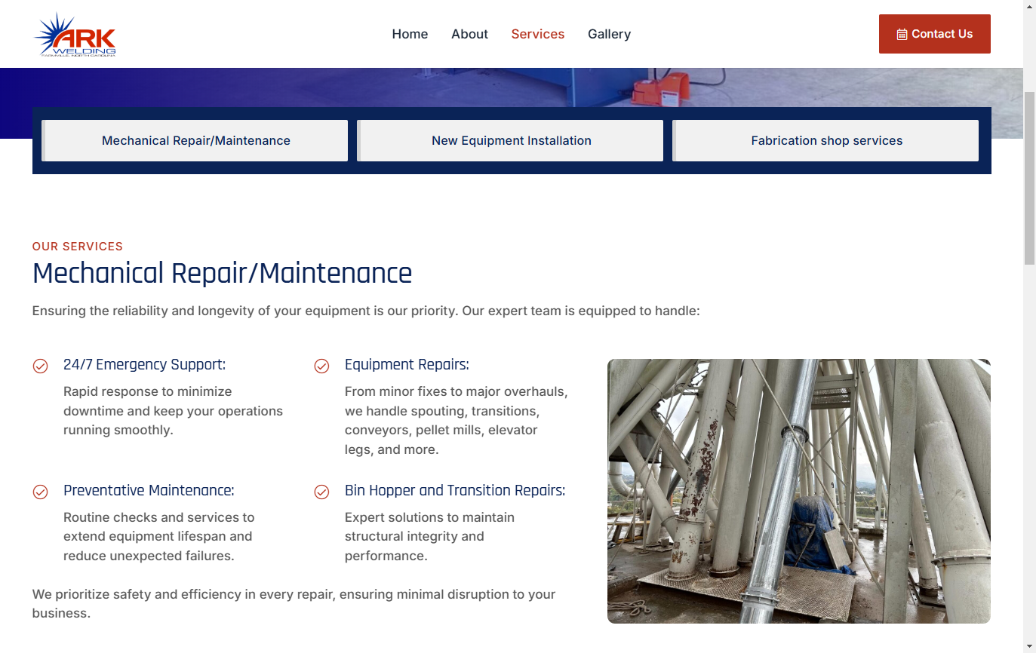This screenshot has width=1036, height=653.
Task: Click 'Routine checks and services' paragraph
Action: pos(159,537)
